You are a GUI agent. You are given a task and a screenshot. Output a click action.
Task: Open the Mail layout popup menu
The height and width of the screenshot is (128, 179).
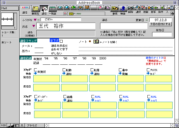(x=10, y=8)
